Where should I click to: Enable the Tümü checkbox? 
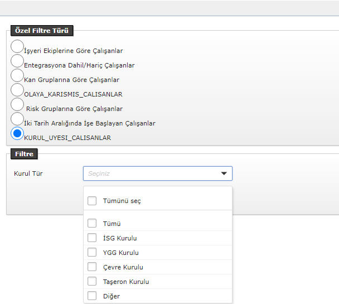(92, 224)
